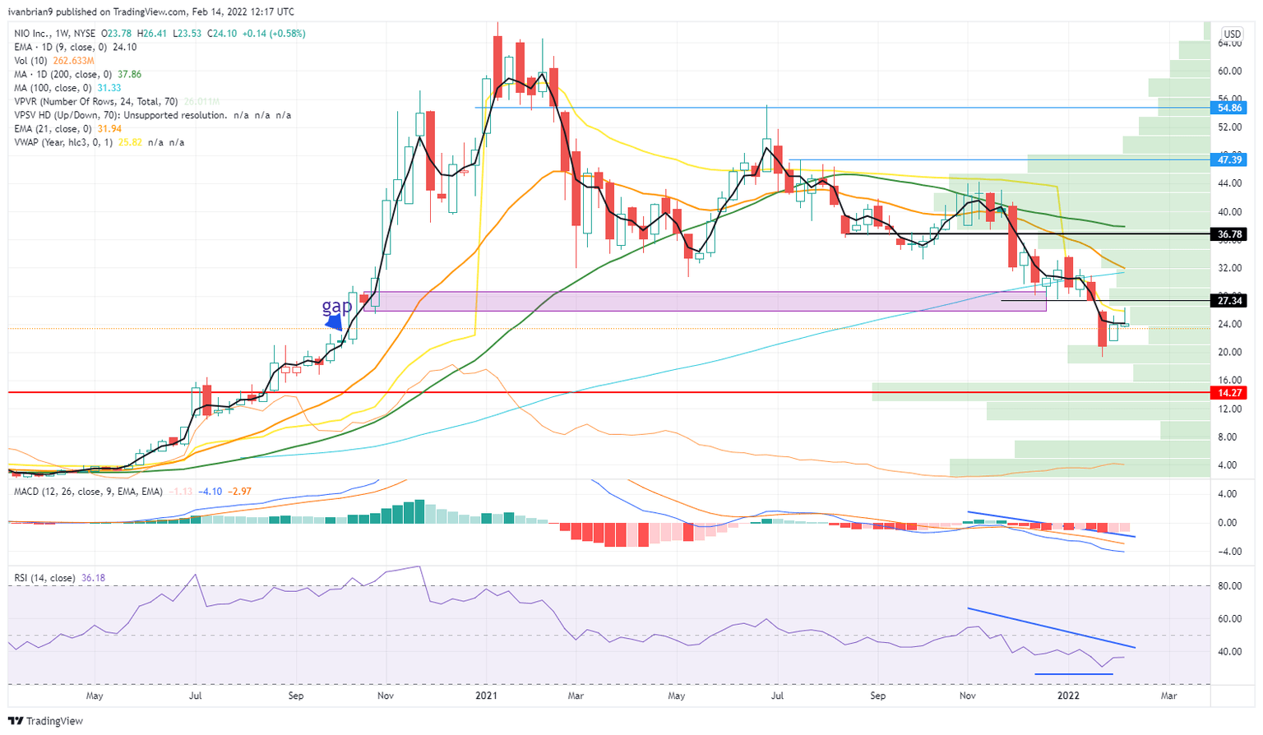Screen dimensions: 1263x735
Task: Click the 80.00 tick on RSI axis
Action: click(1229, 586)
